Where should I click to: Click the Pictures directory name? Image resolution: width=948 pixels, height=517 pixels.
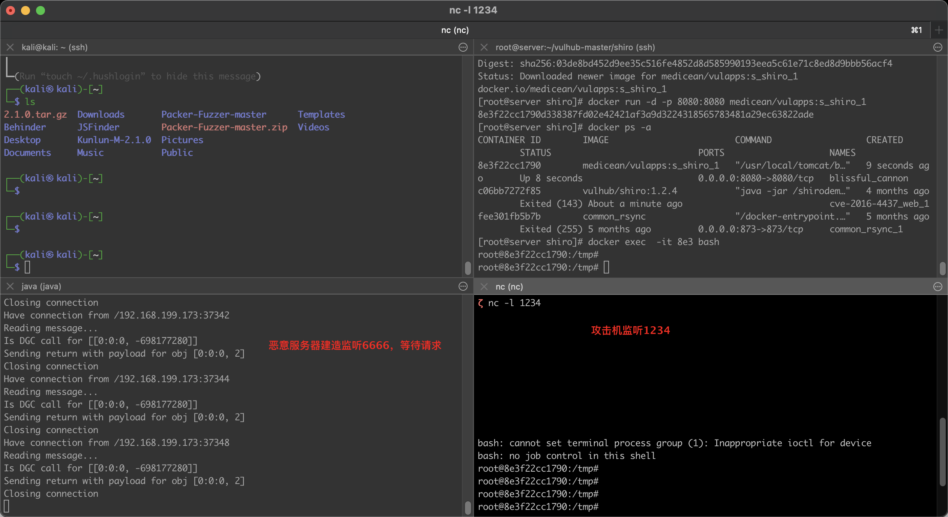(182, 140)
